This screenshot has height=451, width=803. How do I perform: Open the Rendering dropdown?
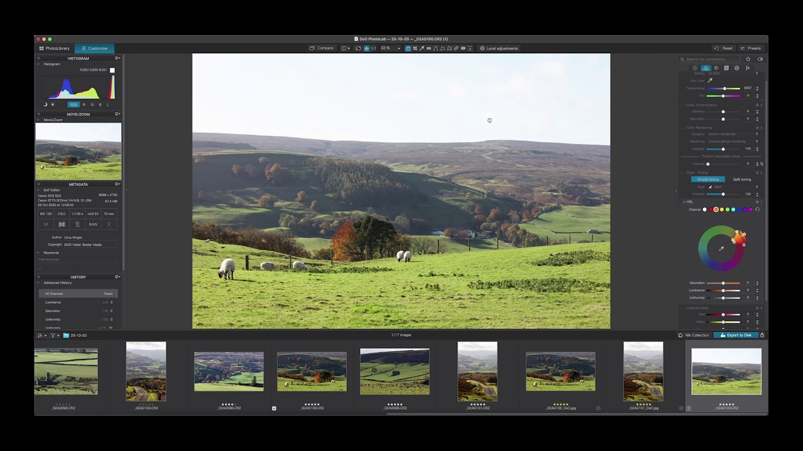coord(733,142)
